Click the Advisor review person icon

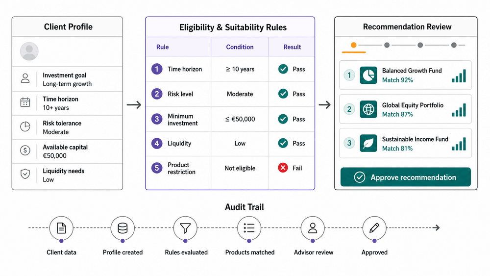coord(313,228)
